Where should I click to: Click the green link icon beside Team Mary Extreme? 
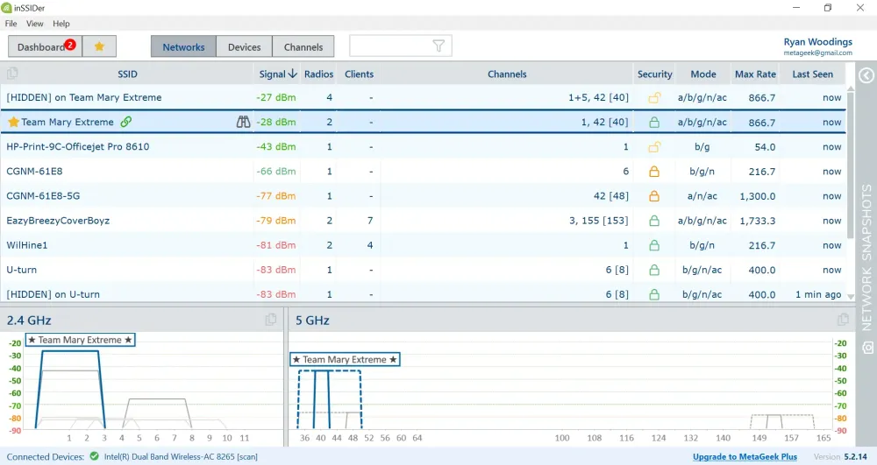click(x=126, y=123)
